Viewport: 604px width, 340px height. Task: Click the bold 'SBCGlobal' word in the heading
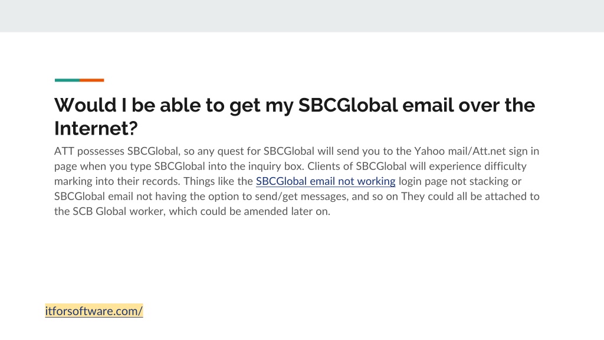point(348,105)
